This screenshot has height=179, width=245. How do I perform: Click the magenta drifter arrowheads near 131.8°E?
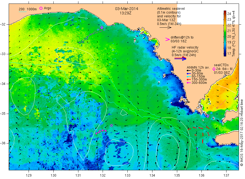[101, 132]
